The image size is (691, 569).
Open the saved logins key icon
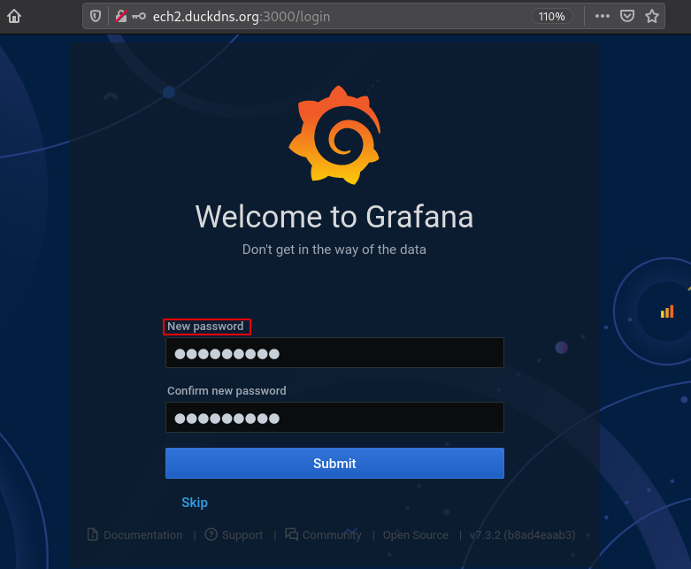pos(139,16)
